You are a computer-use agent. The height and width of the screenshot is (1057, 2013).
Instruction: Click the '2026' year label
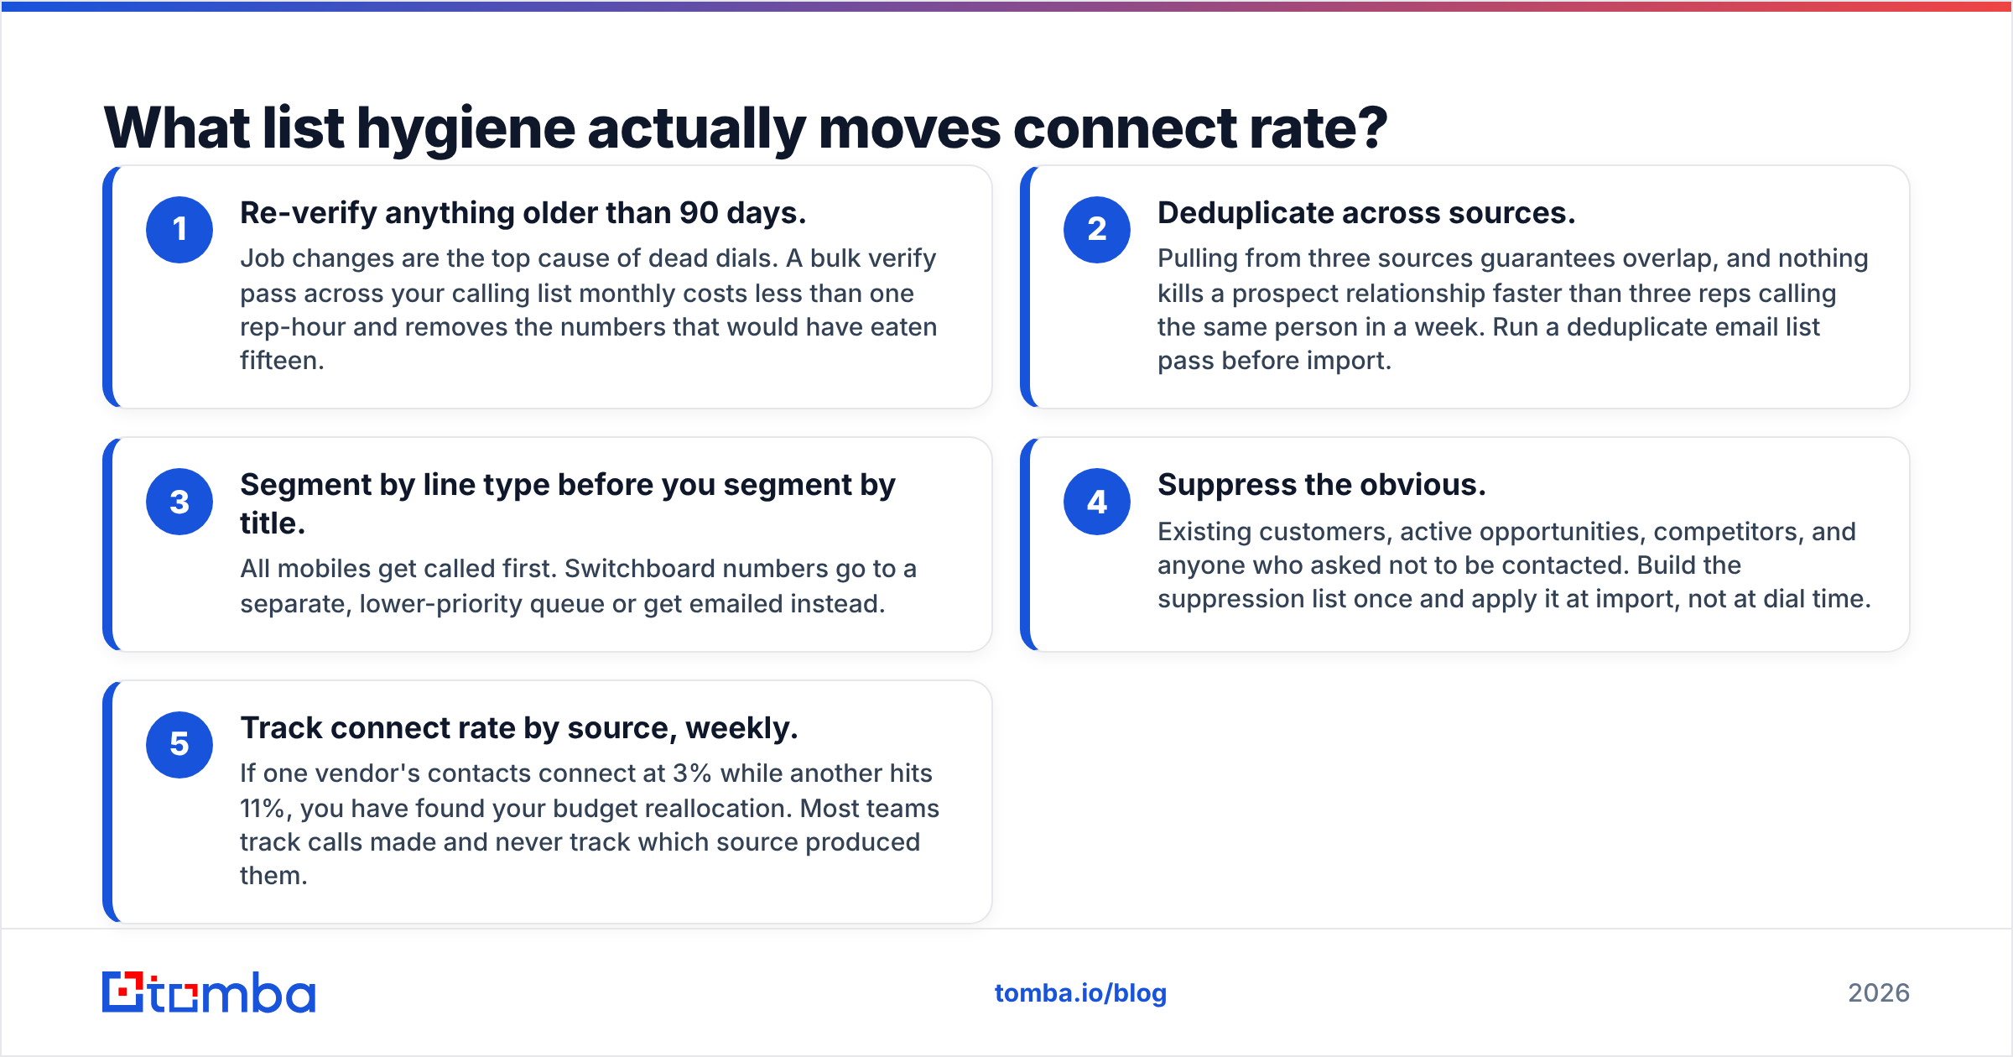point(1879,993)
